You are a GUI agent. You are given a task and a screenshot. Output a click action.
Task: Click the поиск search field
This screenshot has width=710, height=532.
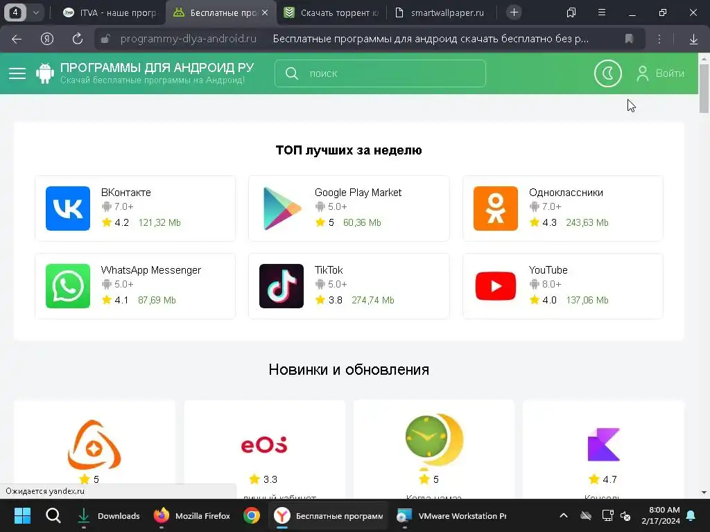pyautogui.click(x=381, y=73)
